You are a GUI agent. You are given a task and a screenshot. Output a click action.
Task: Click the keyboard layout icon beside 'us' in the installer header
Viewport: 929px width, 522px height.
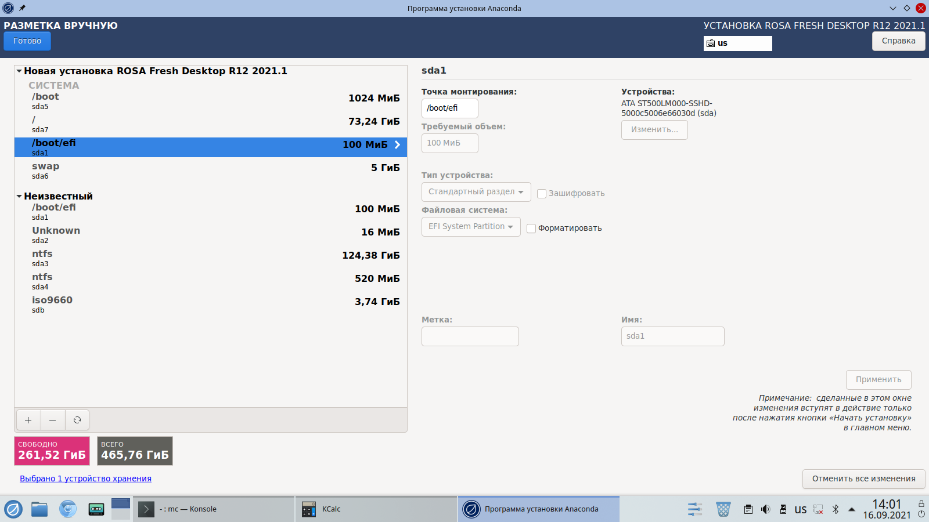tap(711, 43)
